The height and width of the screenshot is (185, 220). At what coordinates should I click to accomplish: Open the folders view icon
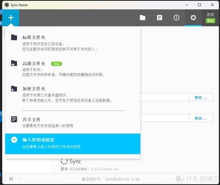click(x=143, y=18)
